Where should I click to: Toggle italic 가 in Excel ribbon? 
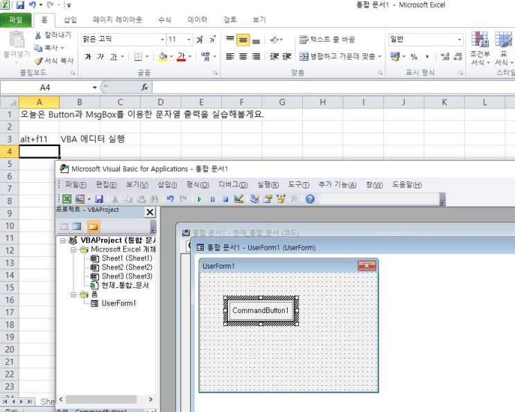[101, 57]
